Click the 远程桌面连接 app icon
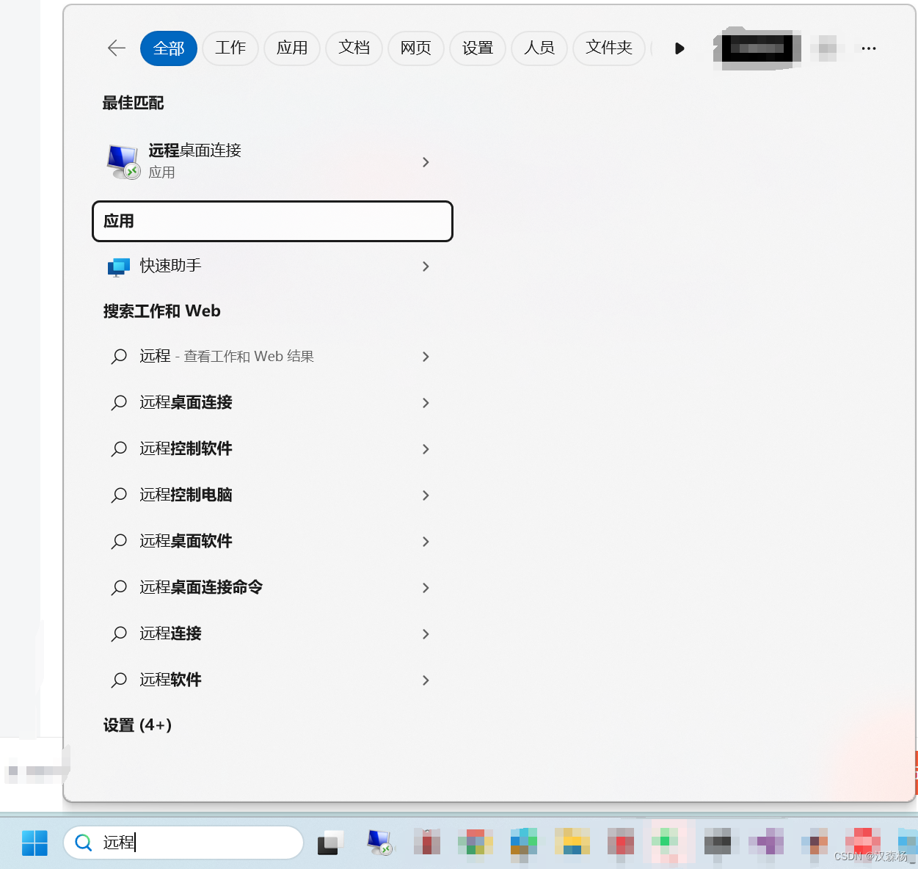918x869 pixels. (x=123, y=161)
